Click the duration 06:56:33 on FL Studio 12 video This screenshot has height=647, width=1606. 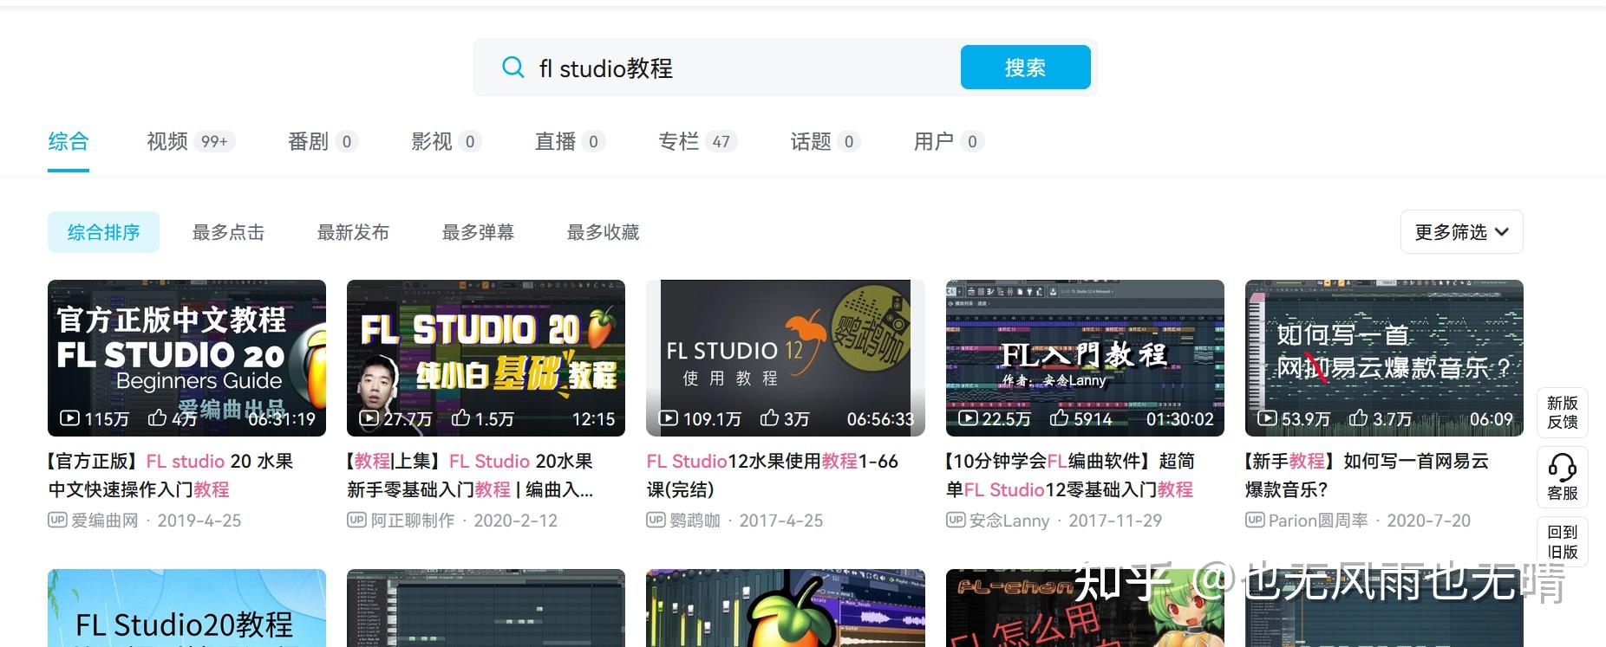(880, 419)
